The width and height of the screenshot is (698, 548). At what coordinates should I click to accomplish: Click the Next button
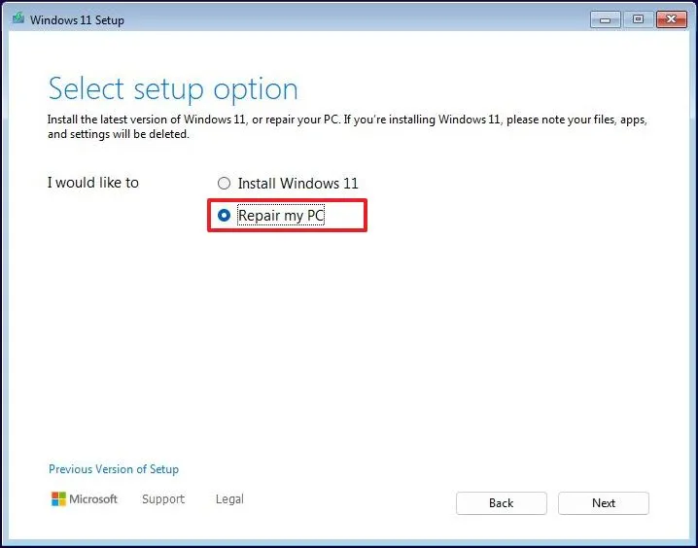(x=604, y=503)
